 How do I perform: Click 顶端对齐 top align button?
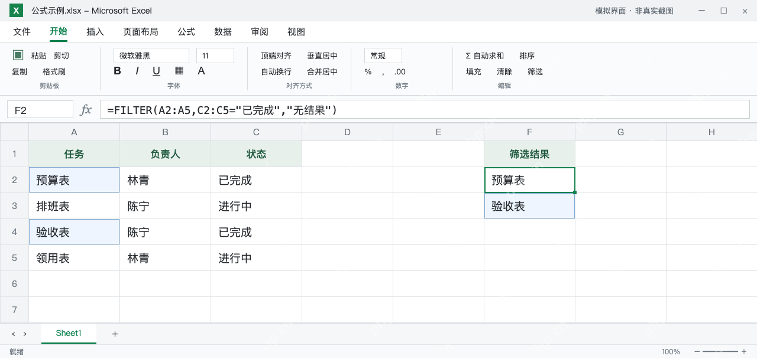[276, 56]
